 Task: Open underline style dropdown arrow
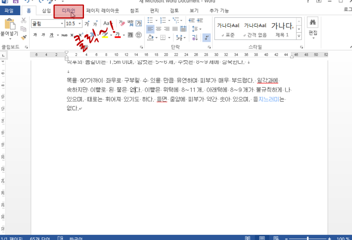click(58, 35)
